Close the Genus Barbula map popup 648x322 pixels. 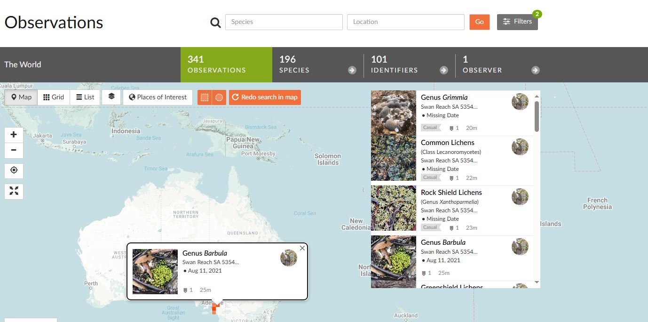pos(302,248)
